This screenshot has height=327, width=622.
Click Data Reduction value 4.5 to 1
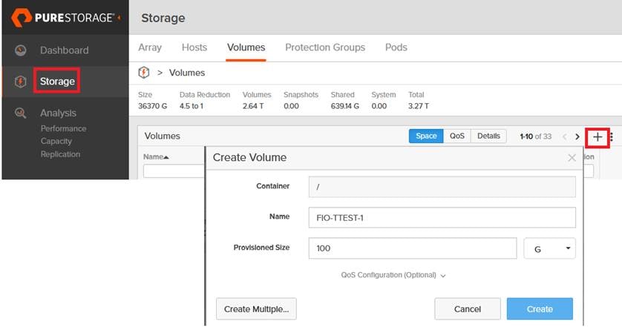click(x=191, y=106)
